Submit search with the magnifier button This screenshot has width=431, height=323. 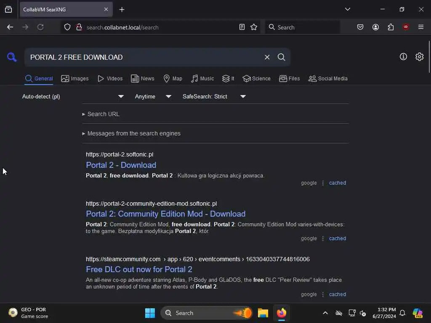281,57
